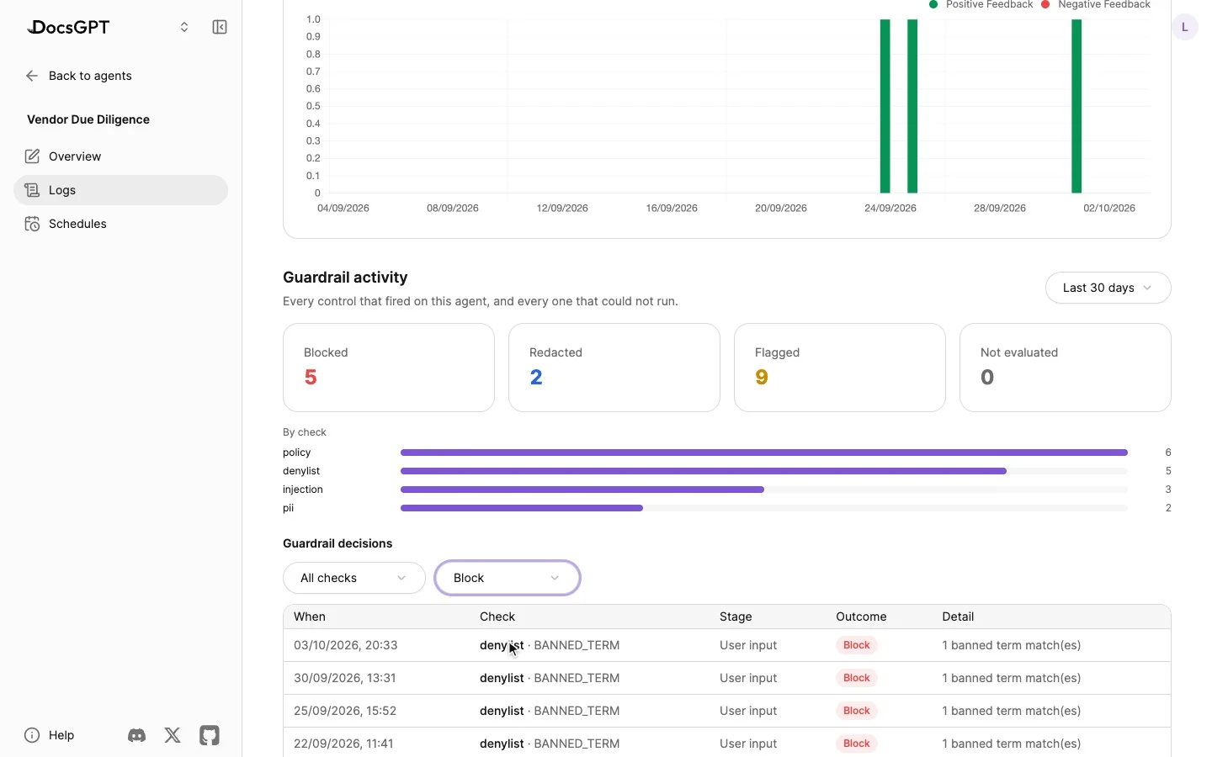1212x757 pixels.
Task: Open the X (Twitter) icon
Action: 173,735
